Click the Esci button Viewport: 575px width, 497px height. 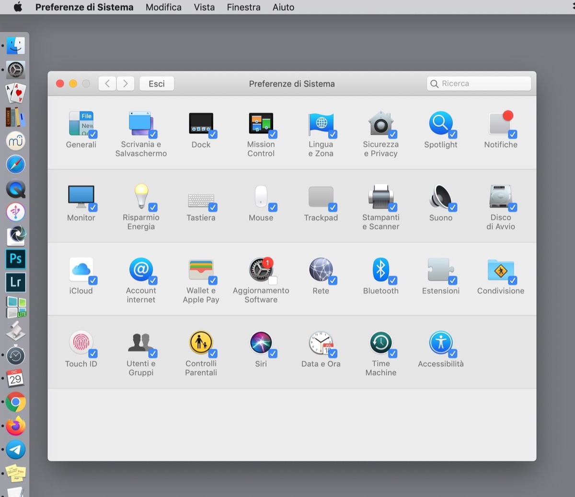pyautogui.click(x=157, y=83)
